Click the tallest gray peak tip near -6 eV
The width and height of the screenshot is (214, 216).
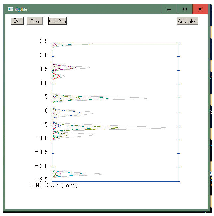[165, 128]
